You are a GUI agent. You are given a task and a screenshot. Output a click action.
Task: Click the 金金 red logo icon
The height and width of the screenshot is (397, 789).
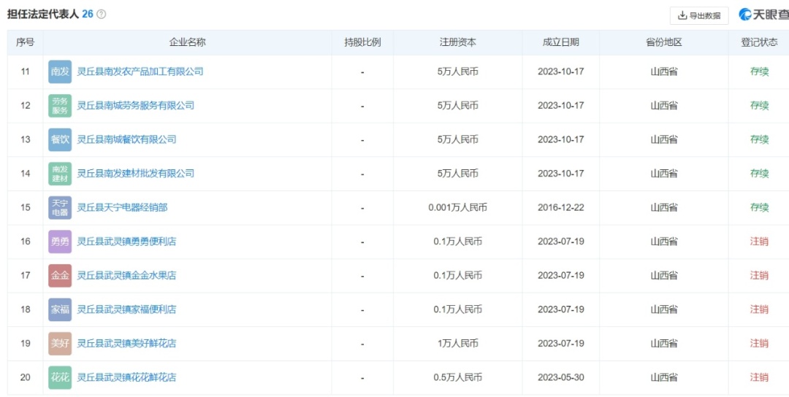coord(60,275)
